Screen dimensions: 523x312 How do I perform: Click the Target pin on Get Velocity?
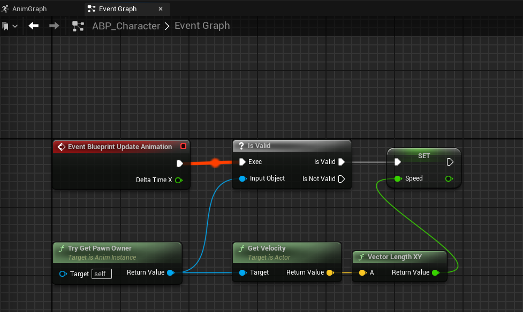click(x=243, y=272)
